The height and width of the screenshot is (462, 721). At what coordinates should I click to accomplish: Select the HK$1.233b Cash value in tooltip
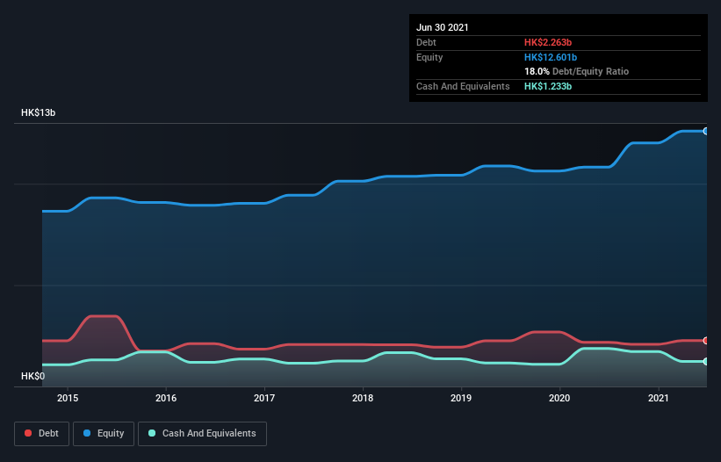pyautogui.click(x=548, y=86)
